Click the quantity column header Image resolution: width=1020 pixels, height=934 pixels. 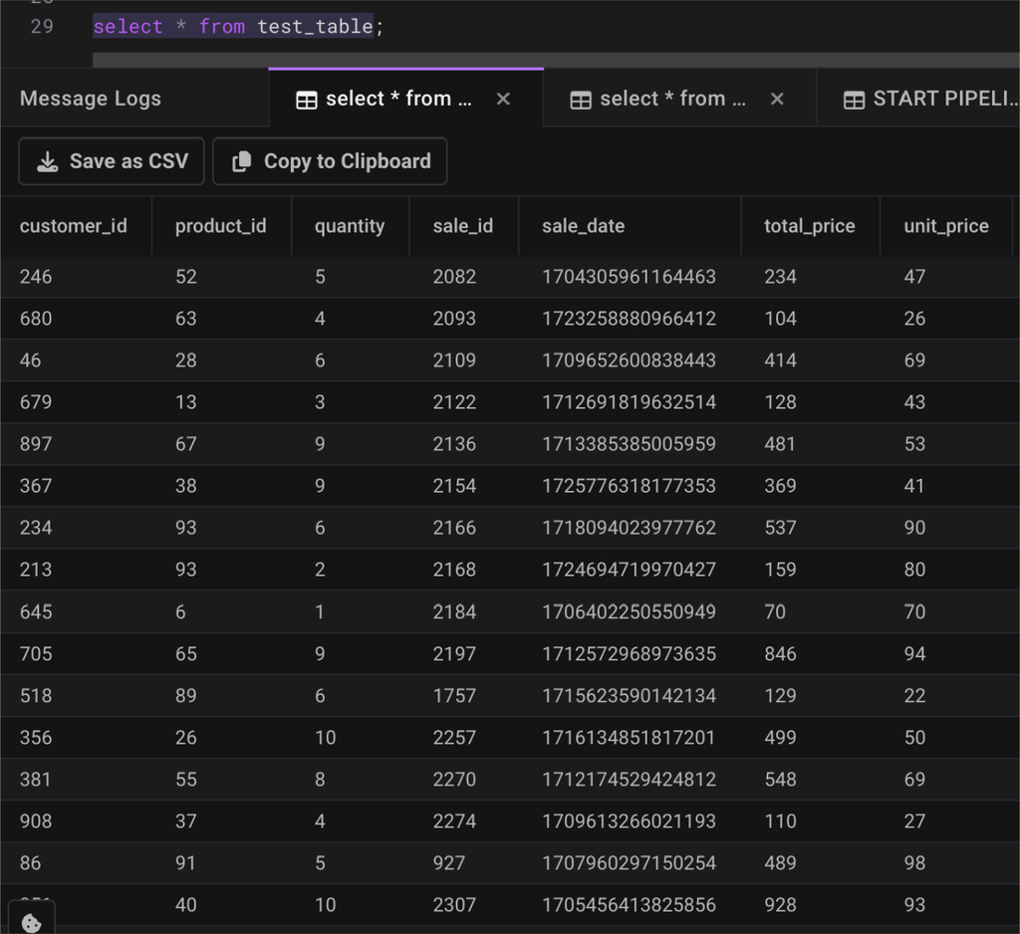[350, 226]
